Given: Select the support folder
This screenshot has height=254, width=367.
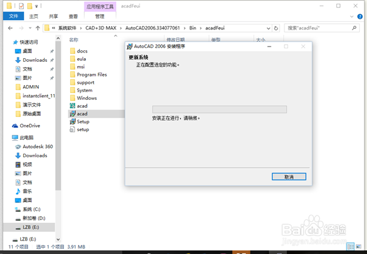Looking at the screenshot, I should 82,83.
